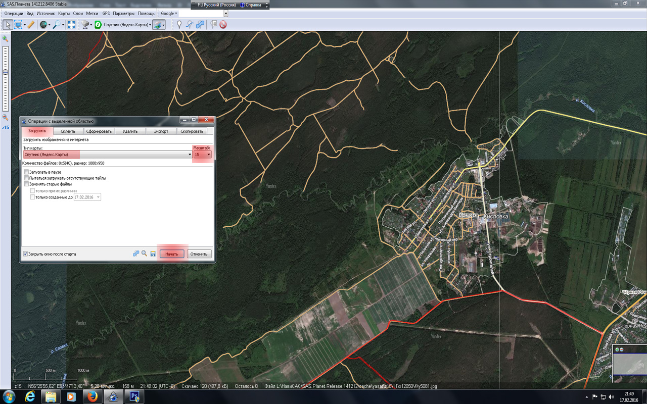647x404 pixels.
Task: Open the layers selection icon in toolbar
Action: (158, 24)
